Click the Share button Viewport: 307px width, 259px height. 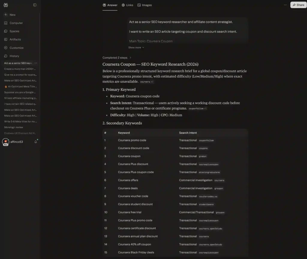point(298,5)
